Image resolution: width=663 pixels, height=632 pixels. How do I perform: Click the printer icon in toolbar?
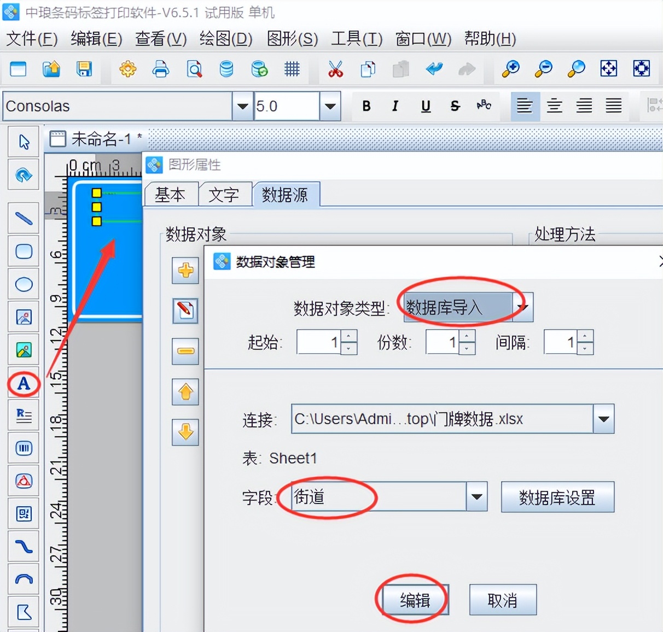click(x=161, y=69)
